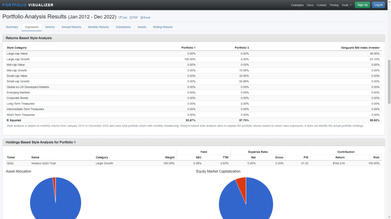
Task: Open the Examples link in navbar
Action: (x=297, y=5)
